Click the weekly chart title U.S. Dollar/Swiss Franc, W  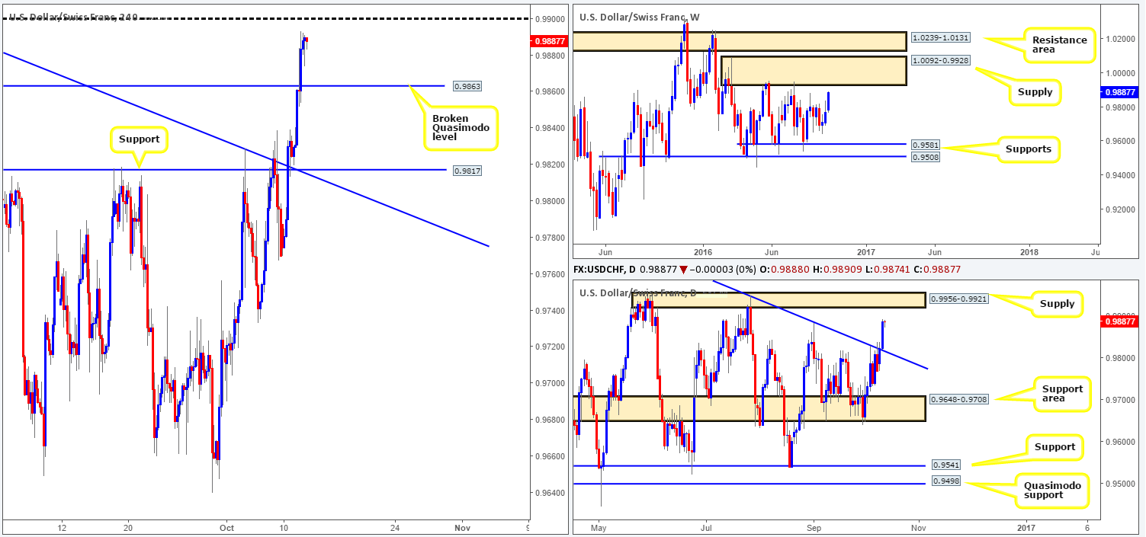tap(640, 17)
